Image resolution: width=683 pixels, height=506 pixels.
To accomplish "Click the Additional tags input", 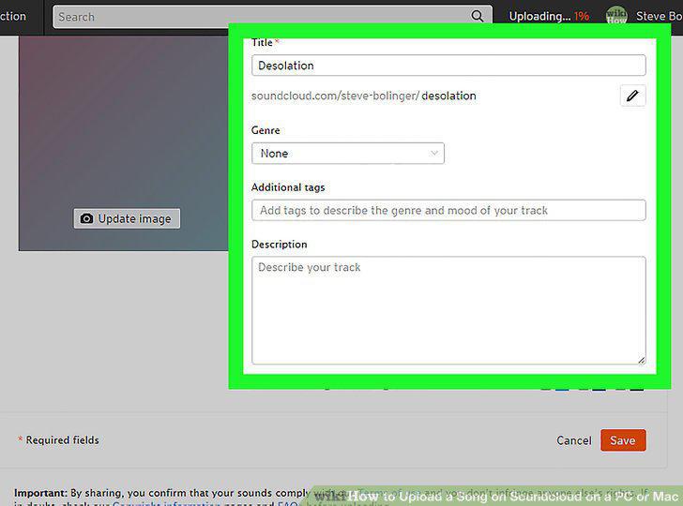I will click(448, 210).
